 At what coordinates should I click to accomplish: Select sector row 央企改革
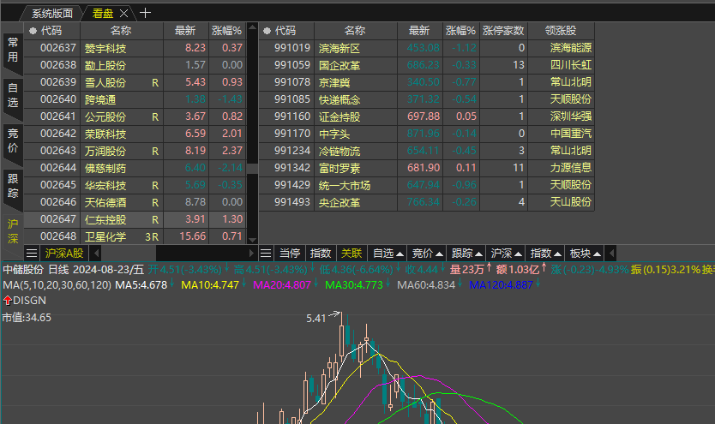[x=426, y=202]
